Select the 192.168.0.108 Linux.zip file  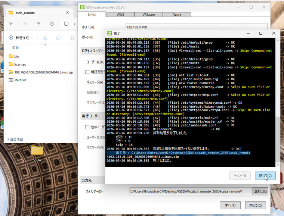(x=41, y=72)
